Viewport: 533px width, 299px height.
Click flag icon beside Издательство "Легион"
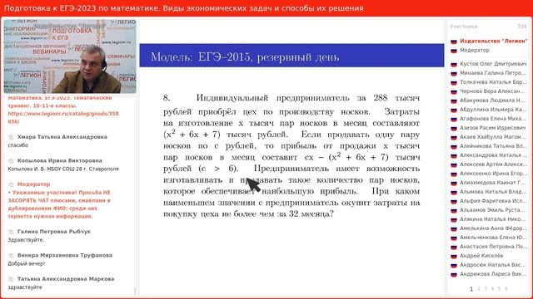tap(454, 42)
